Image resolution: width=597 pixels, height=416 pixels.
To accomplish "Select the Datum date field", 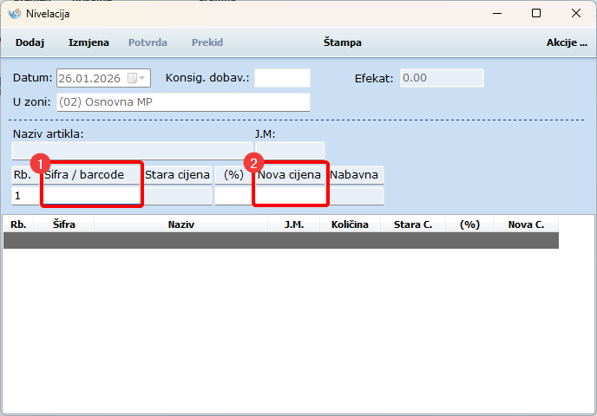I will pyautogui.click(x=94, y=78).
